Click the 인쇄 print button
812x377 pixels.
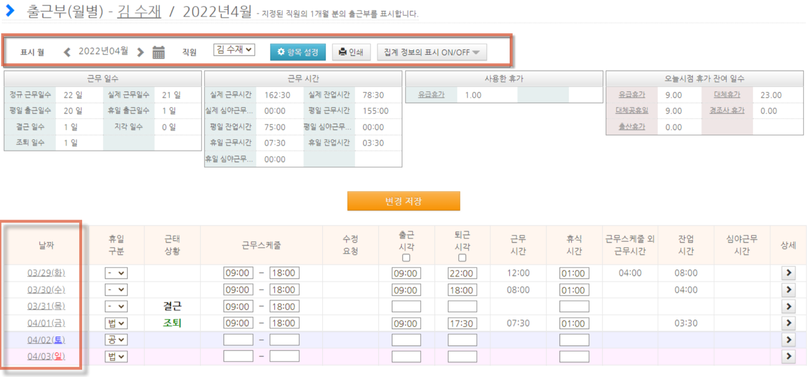pos(351,52)
